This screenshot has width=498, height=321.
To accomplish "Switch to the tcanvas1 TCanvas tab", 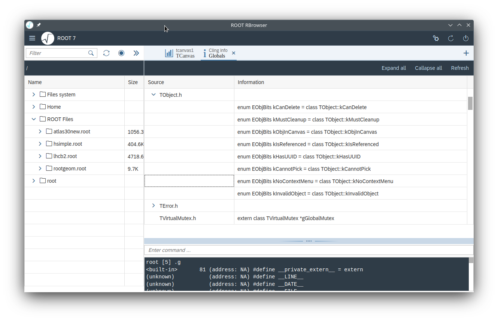I will click(x=180, y=53).
